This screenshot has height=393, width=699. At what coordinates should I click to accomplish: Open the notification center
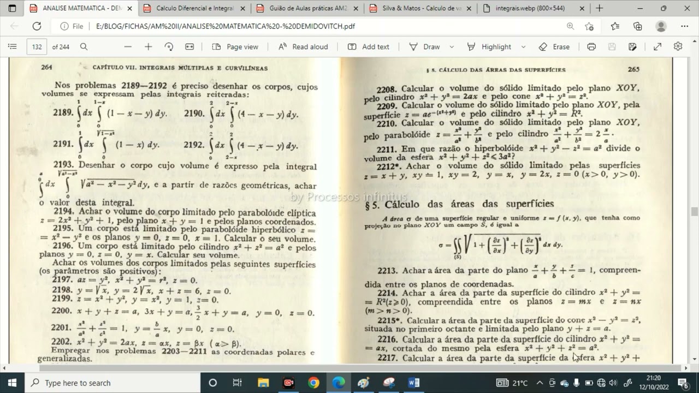point(683,383)
